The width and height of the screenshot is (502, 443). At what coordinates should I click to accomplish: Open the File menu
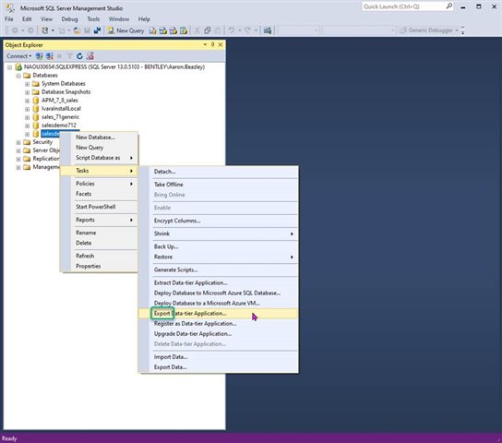point(9,18)
